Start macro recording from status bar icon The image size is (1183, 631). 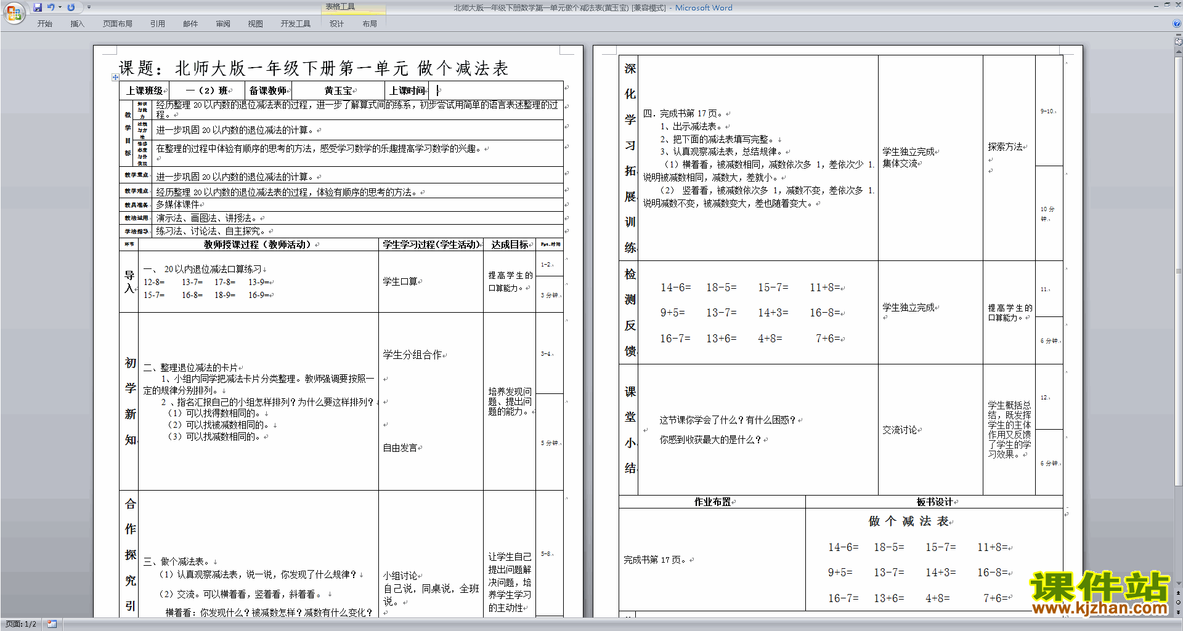[52, 624]
